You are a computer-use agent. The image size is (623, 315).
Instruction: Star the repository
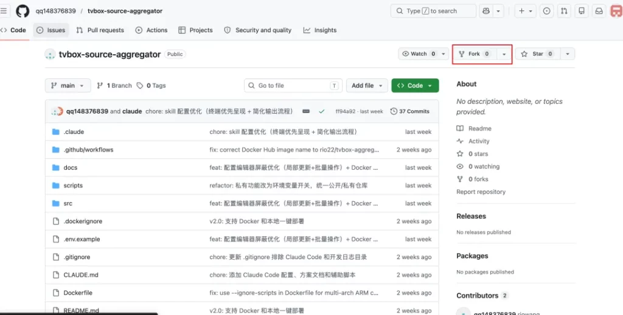tap(538, 54)
